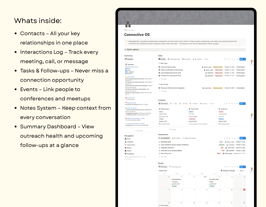266x207 pixels.
Task: Open view settings icon in Tasks toolbar
Action: (x=237, y=59)
